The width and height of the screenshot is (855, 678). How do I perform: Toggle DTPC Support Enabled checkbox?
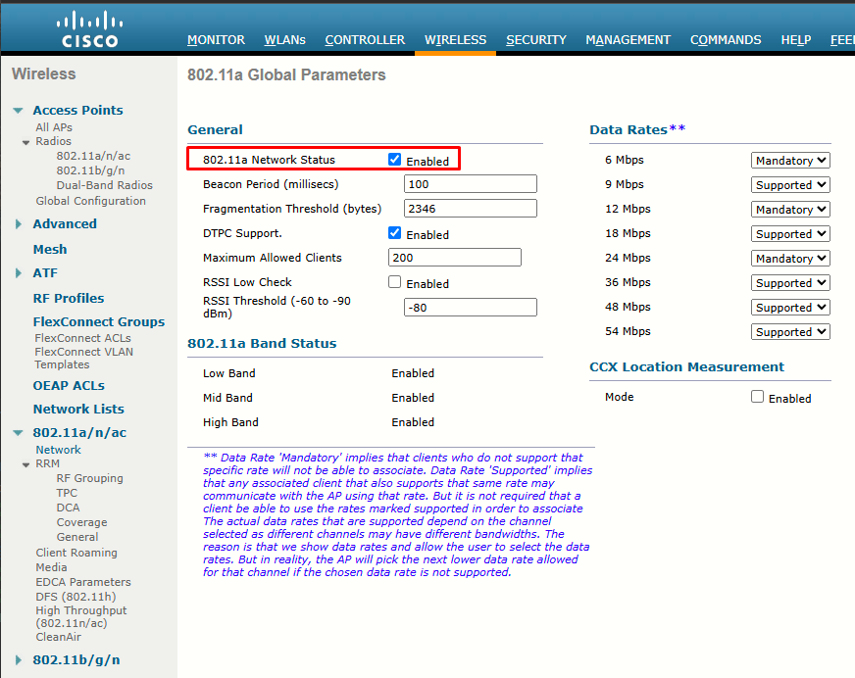(x=394, y=233)
